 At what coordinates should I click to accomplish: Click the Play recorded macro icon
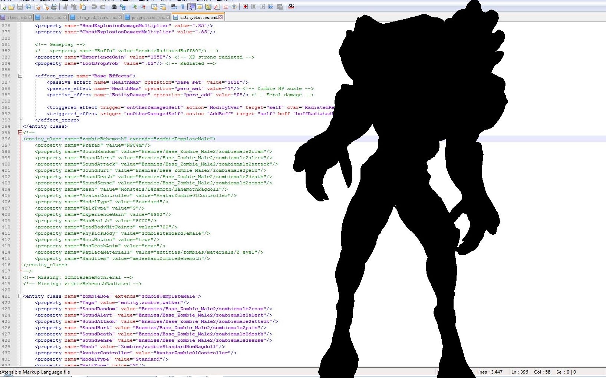coord(262,7)
